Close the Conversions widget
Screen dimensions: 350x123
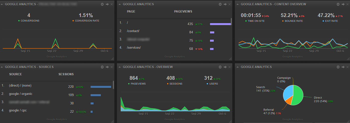111,4
